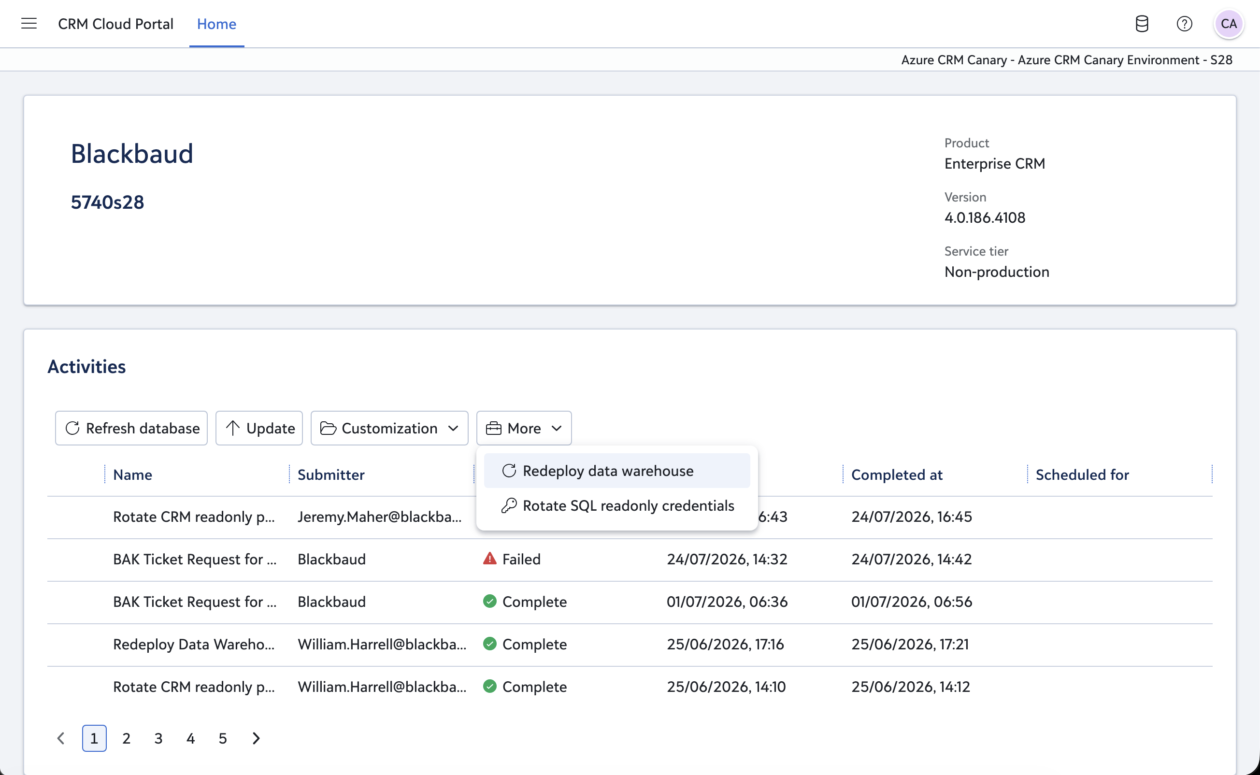The height and width of the screenshot is (775, 1260).
Task: Go to page 5
Action: tap(223, 738)
